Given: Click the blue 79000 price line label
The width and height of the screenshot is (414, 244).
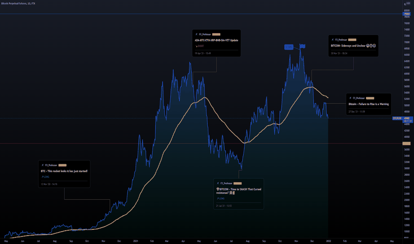Looking at the screenshot, I should [406, 14].
